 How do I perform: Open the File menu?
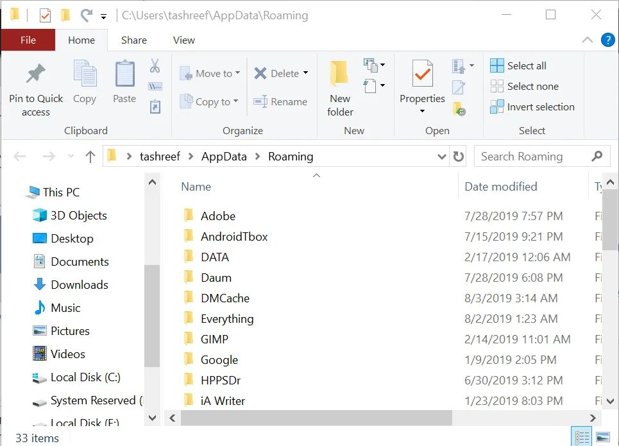tap(28, 40)
